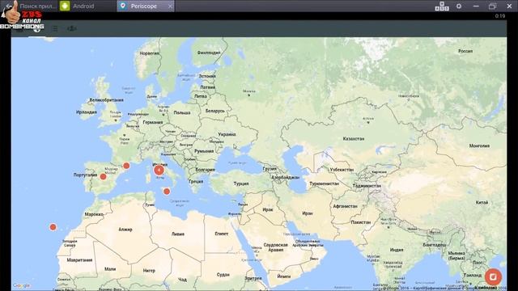The width and height of the screenshot is (518, 291).
Task: Click the Литва map label
Action: (x=201, y=96)
